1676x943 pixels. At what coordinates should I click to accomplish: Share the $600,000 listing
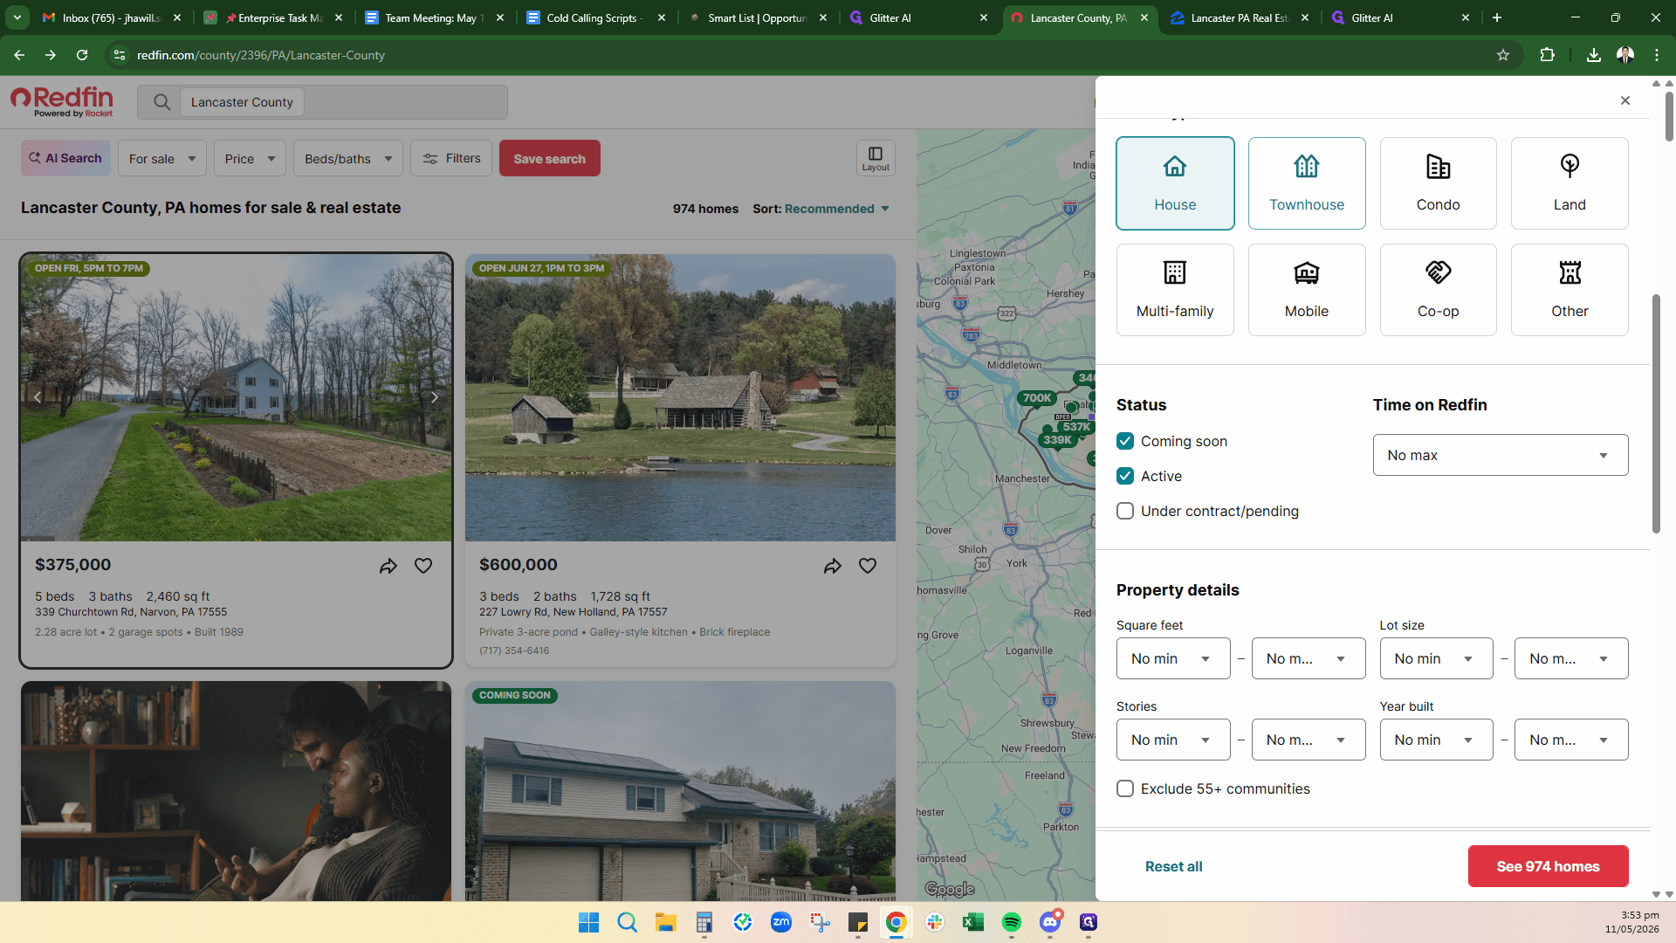pyautogui.click(x=833, y=566)
